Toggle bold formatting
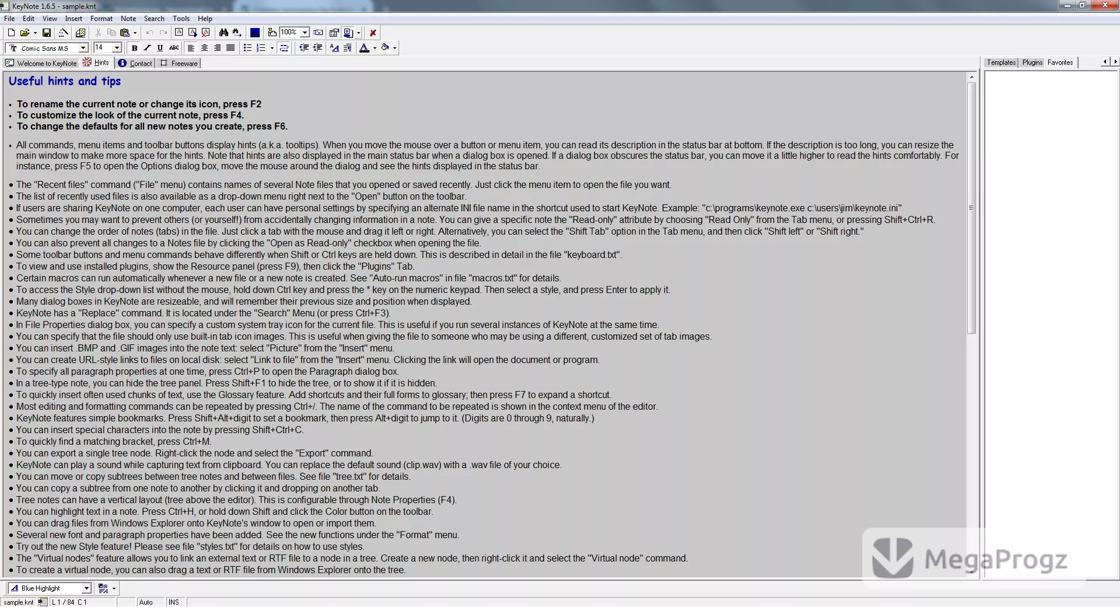The height and width of the screenshot is (607, 1120). (x=134, y=48)
